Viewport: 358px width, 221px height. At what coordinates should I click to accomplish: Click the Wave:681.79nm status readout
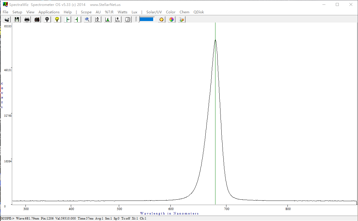pyautogui.click(x=28, y=219)
